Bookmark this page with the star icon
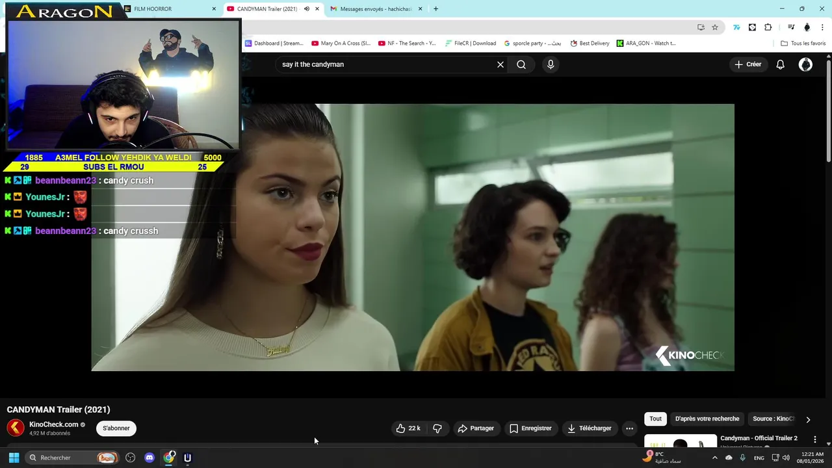 point(715,27)
